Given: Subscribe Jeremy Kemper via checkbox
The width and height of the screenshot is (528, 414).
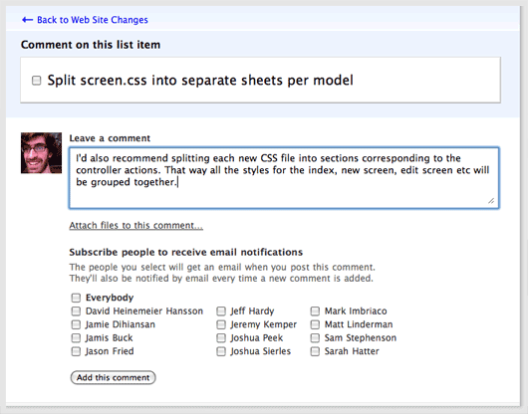Looking at the screenshot, I should 221,324.
